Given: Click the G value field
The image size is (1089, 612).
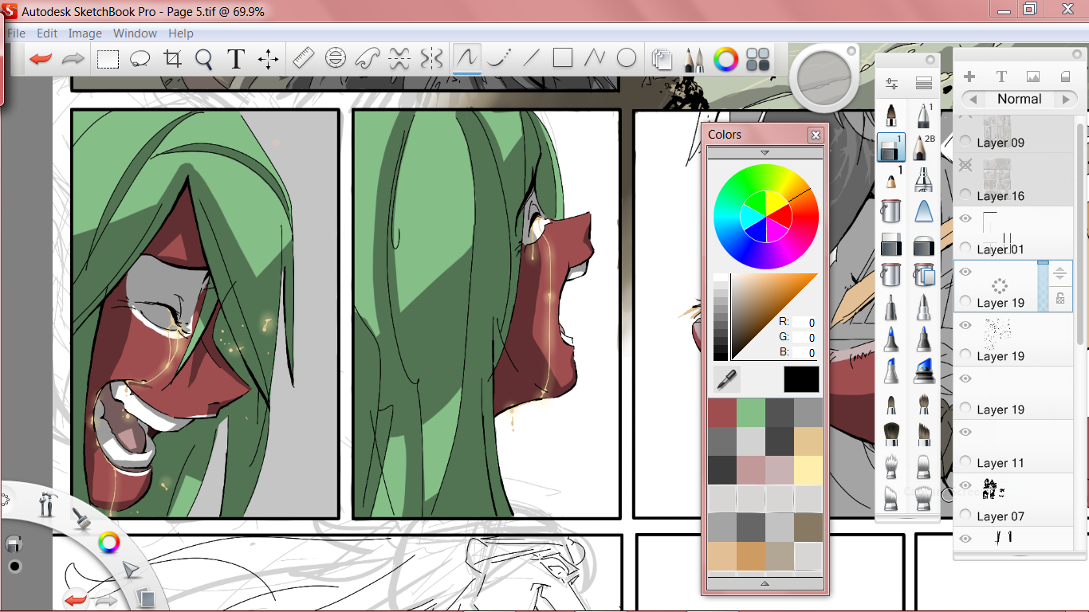Looking at the screenshot, I should pyautogui.click(x=804, y=337).
